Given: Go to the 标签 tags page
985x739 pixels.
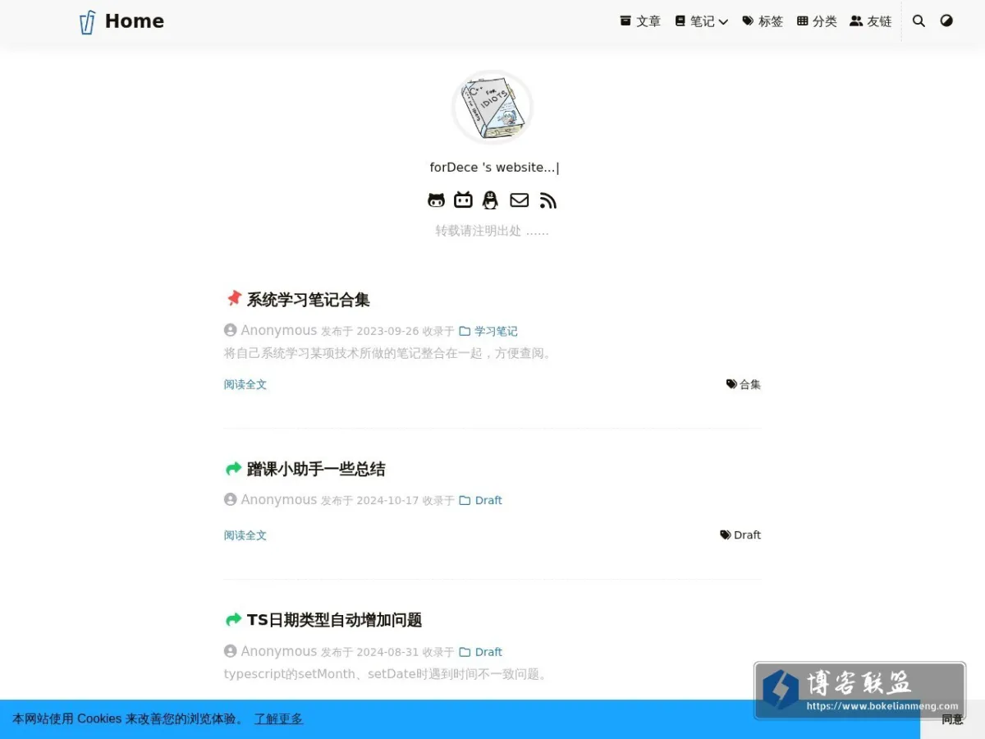Looking at the screenshot, I should tap(763, 21).
